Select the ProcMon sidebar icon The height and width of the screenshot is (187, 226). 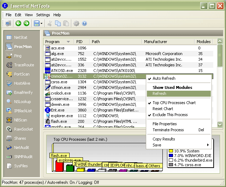(9, 47)
